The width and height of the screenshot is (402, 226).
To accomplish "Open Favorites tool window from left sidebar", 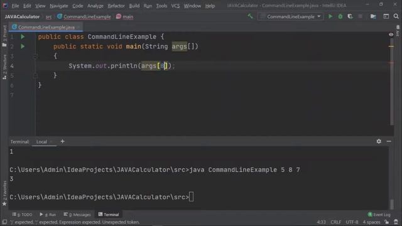I will click(4, 193).
